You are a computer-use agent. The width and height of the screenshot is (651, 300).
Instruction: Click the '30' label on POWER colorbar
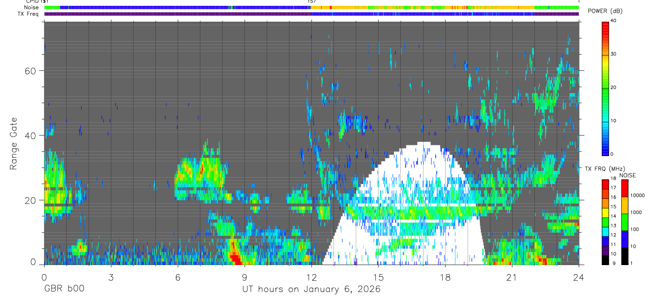click(x=614, y=54)
